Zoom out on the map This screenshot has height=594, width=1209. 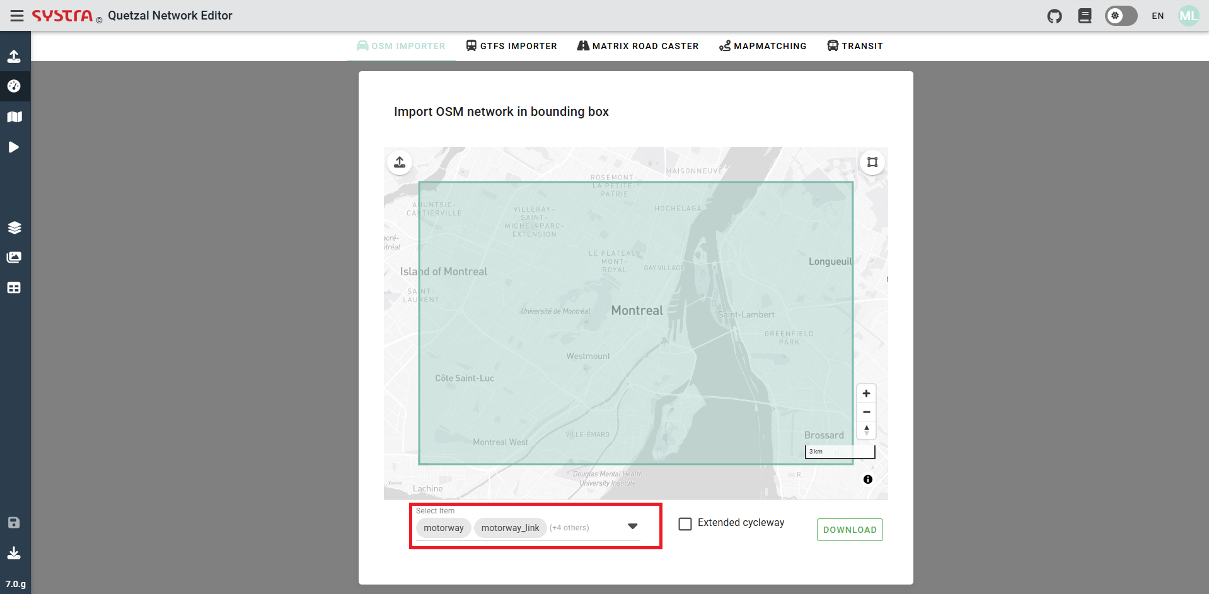tap(867, 412)
